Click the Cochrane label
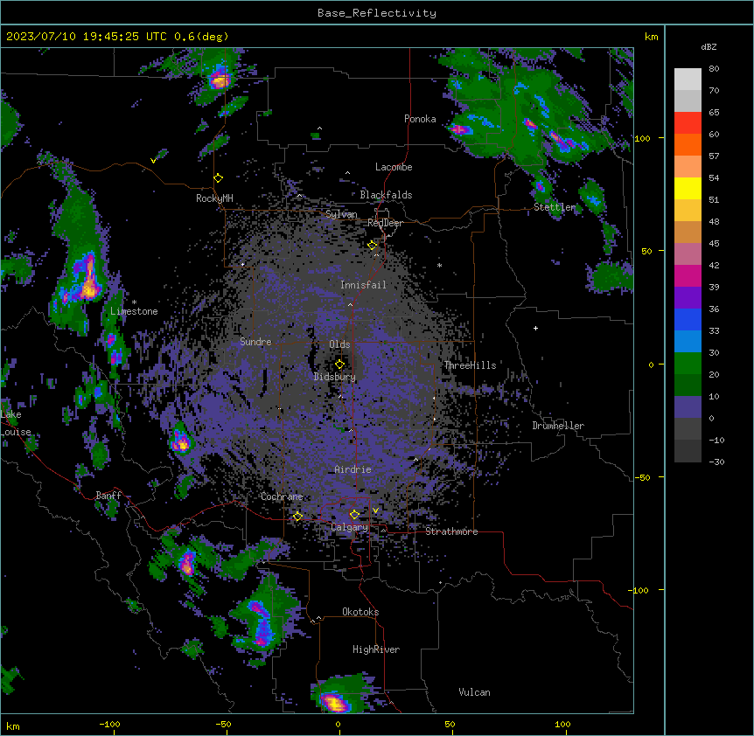The width and height of the screenshot is (754, 736). (x=282, y=496)
